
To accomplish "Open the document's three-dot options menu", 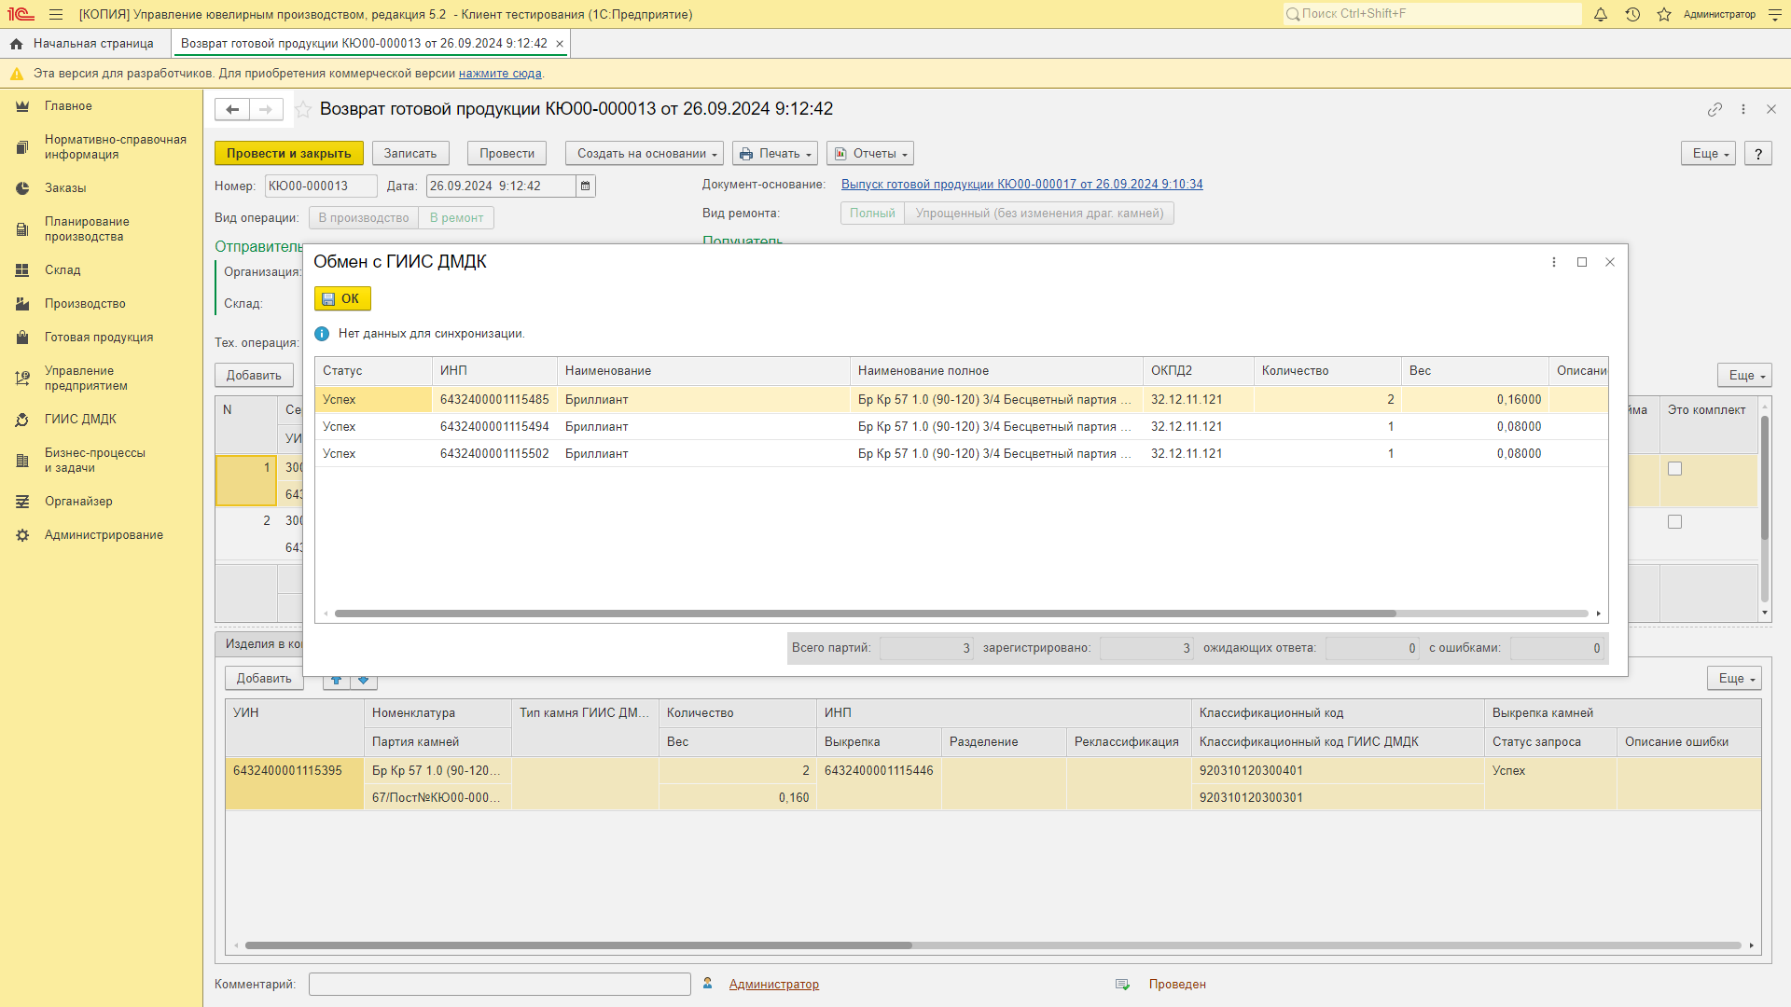I will [x=1743, y=109].
